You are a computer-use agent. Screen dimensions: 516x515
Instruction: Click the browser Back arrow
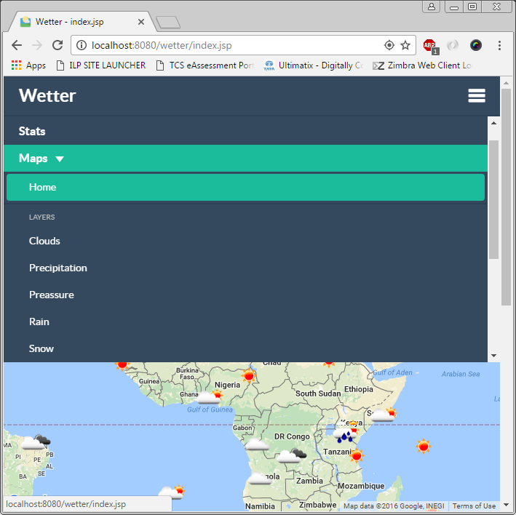click(x=17, y=45)
